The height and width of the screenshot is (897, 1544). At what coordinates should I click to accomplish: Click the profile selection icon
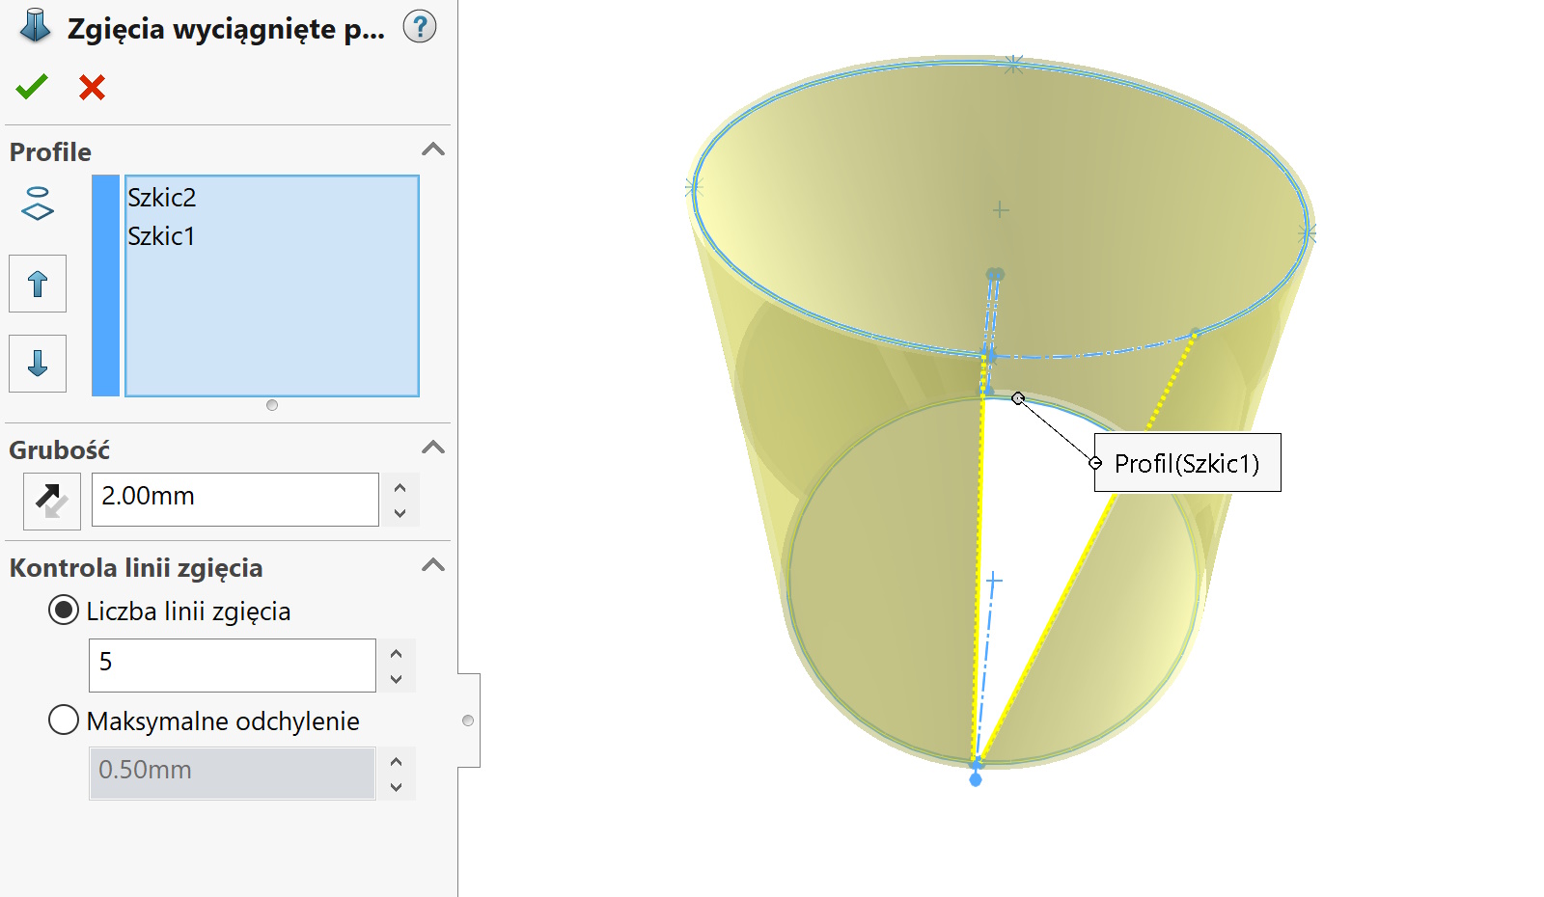[38, 204]
